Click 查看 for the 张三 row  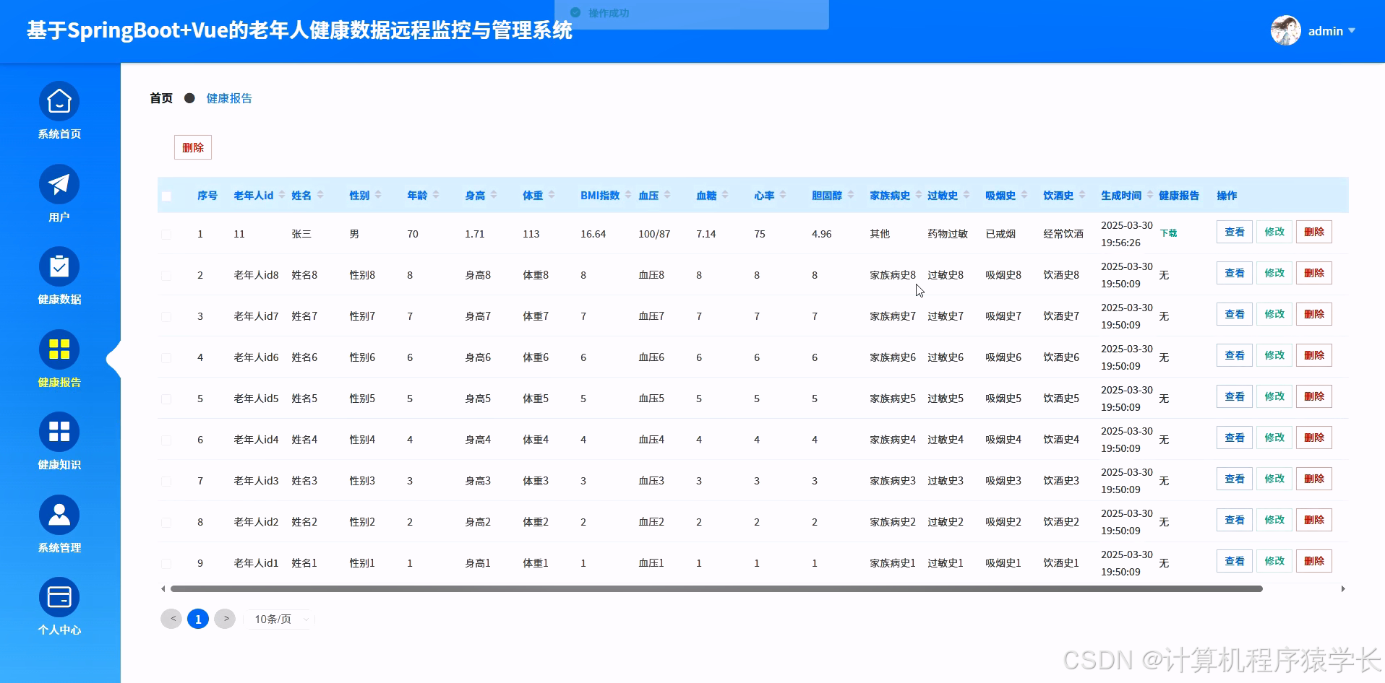coord(1235,232)
